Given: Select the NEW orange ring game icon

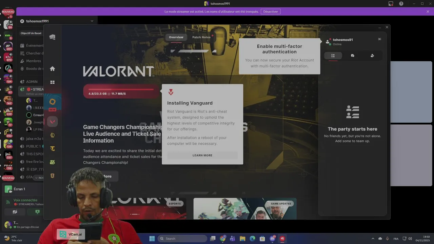Looking at the screenshot, I should 53,102.
